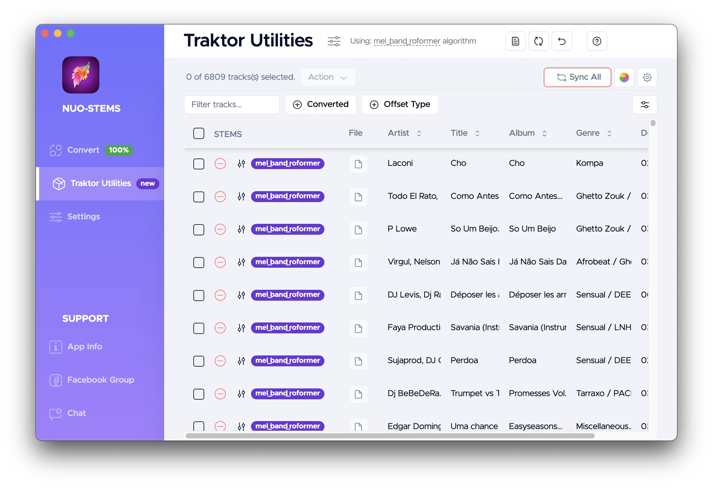Select the P Lowe track checkbox
713x488 pixels.
coord(199,230)
